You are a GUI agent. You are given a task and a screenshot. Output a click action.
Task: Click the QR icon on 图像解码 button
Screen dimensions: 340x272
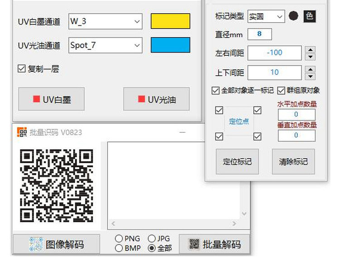pyautogui.click(x=36, y=244)
